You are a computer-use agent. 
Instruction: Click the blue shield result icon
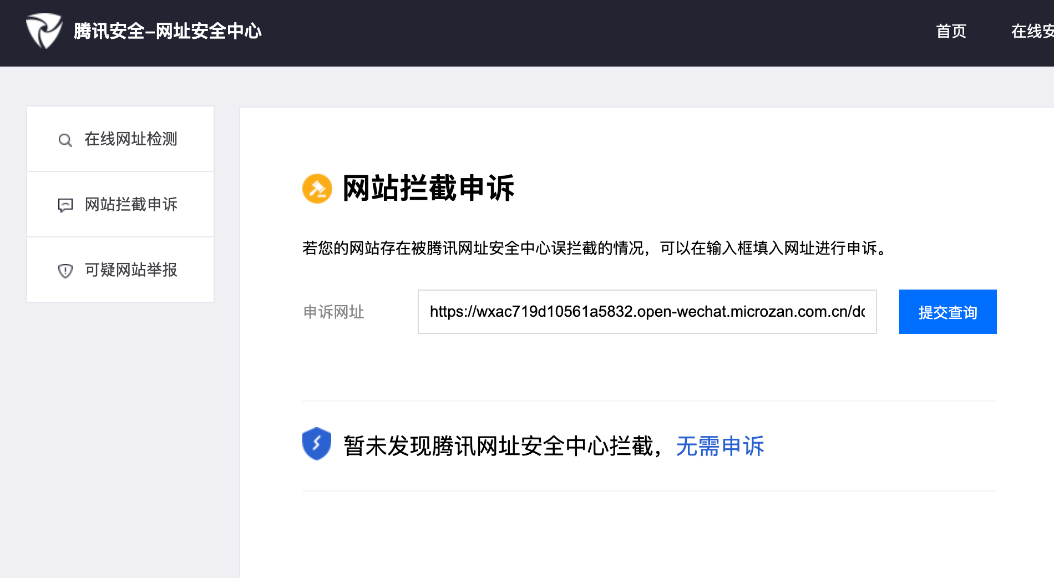pyautogui.click(x=317, y=444)
